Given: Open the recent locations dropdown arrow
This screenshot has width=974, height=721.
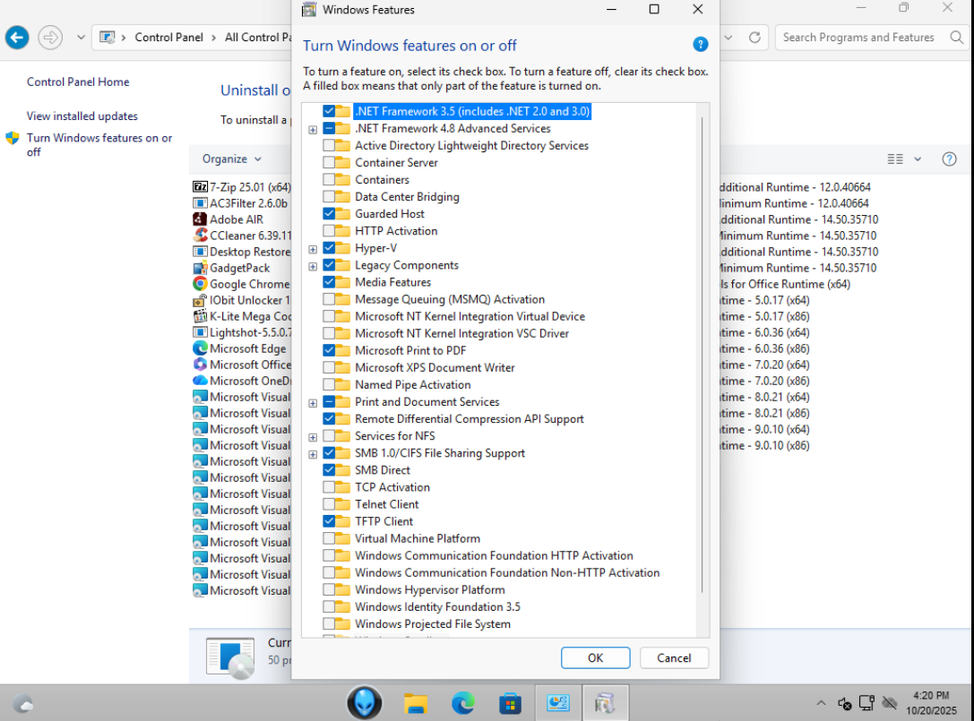Looking at the screenshot, I should coord(81,38).
